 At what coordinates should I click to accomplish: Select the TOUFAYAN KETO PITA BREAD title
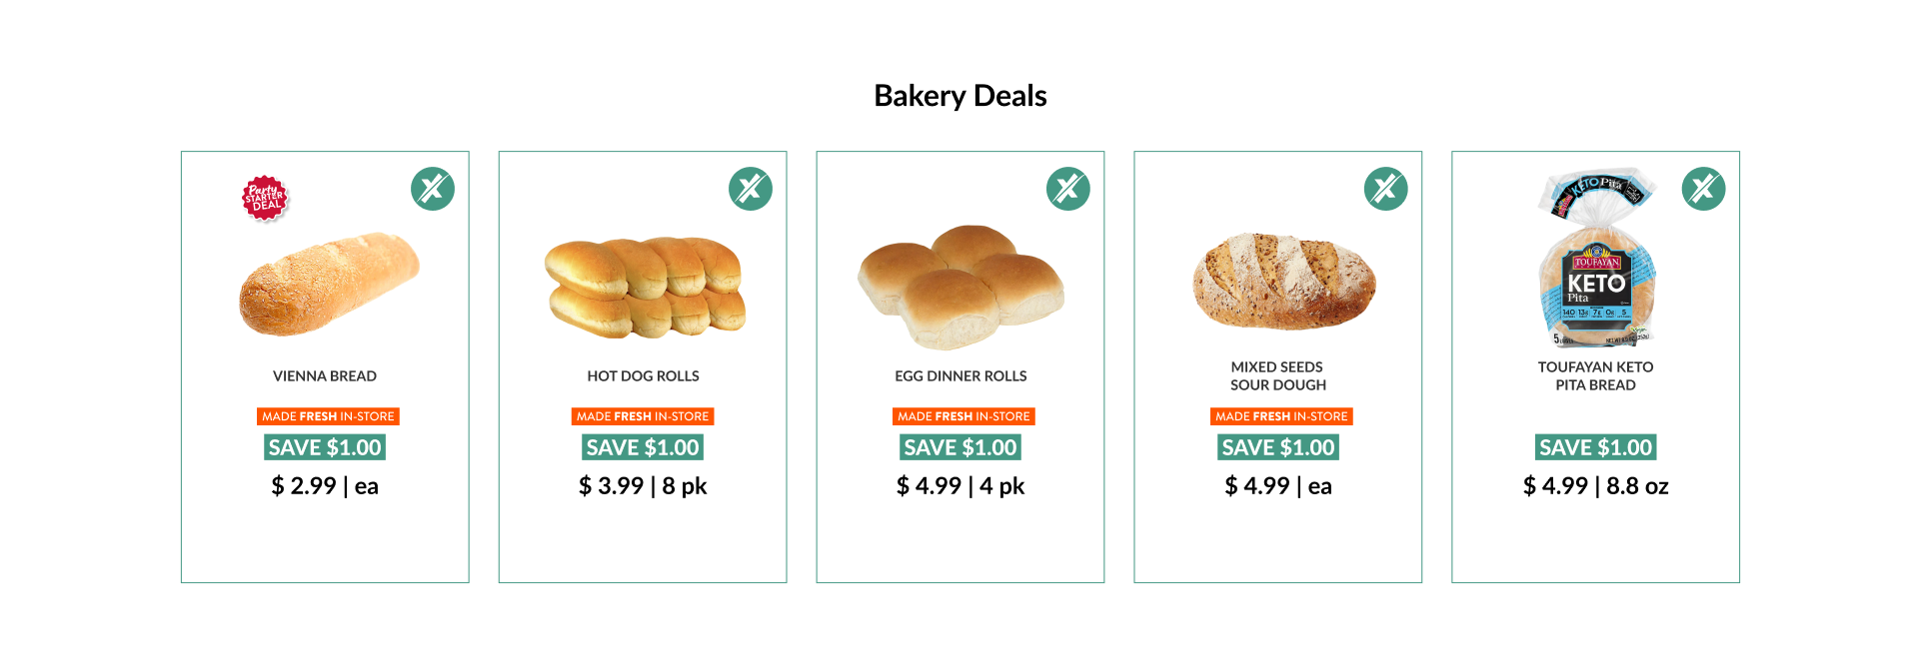click(1596, 376)
